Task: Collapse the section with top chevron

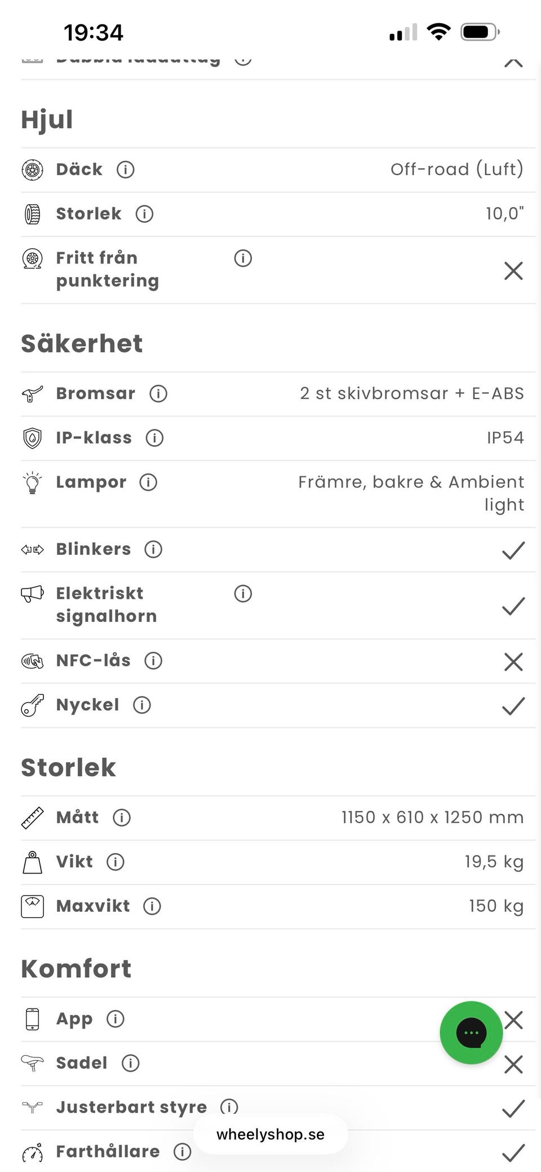Action: point(513,62)
